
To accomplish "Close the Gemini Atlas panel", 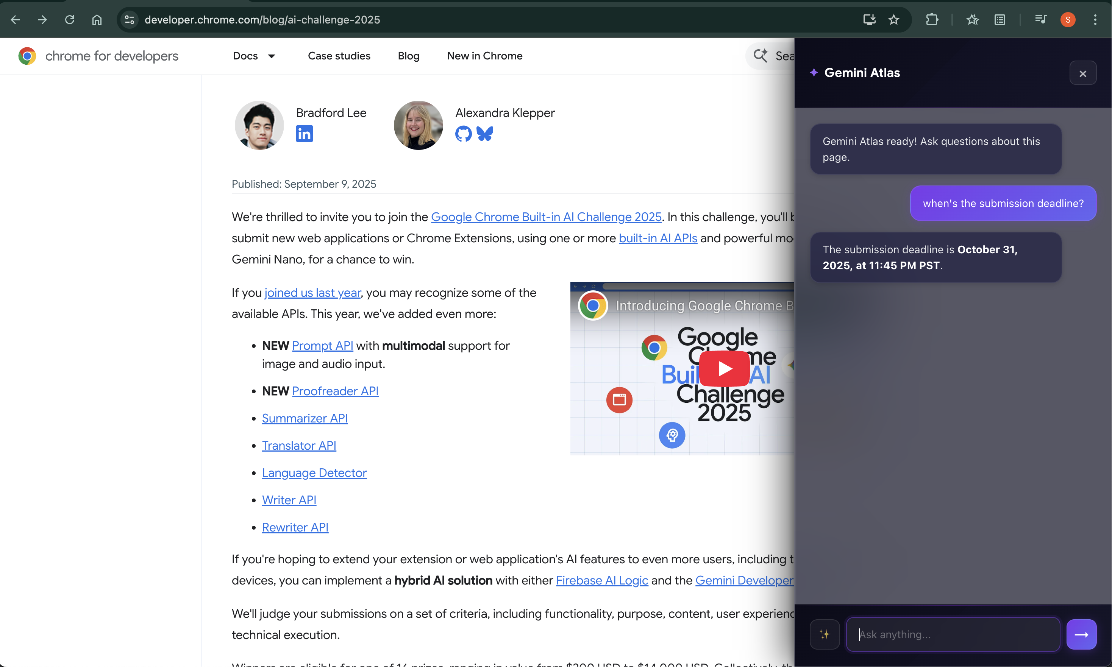I will tap(1082, 73).
